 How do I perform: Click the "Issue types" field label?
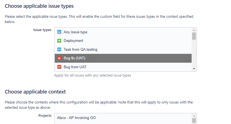(x=42, y=30)
